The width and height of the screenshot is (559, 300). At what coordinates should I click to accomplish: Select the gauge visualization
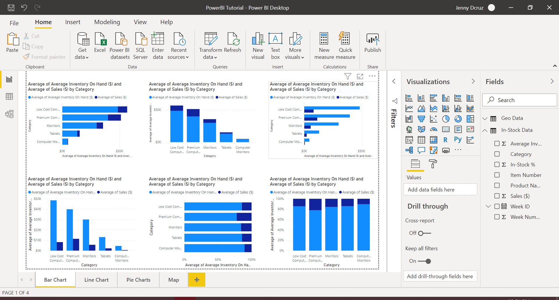pos(434,129)
